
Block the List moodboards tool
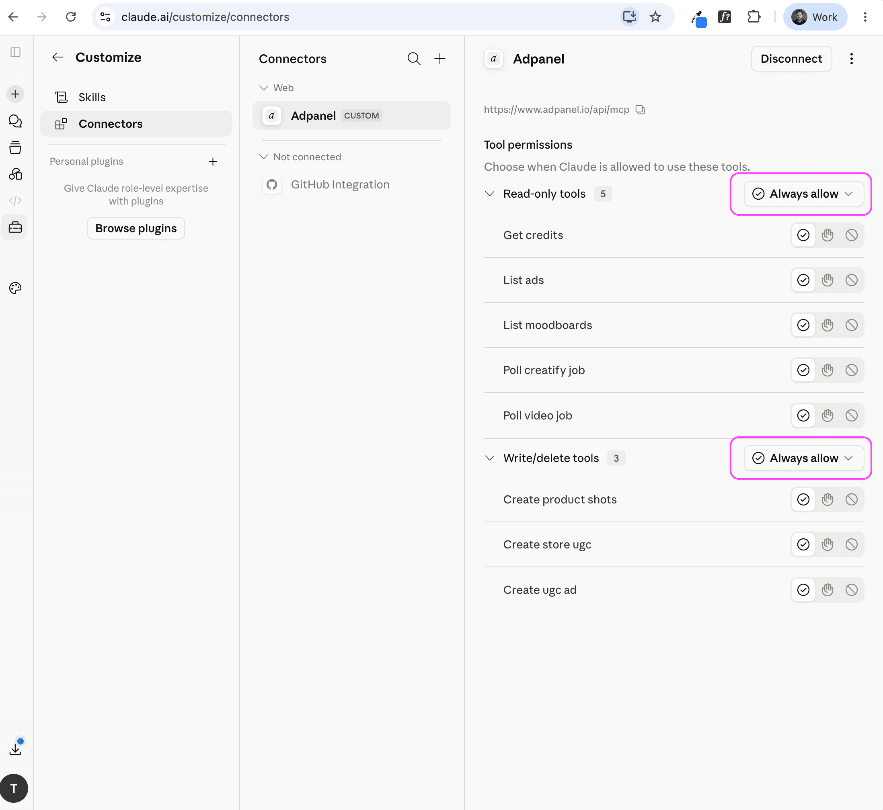[851, 325]
